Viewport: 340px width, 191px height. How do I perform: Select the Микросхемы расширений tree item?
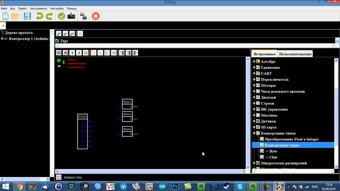[284, 163]
